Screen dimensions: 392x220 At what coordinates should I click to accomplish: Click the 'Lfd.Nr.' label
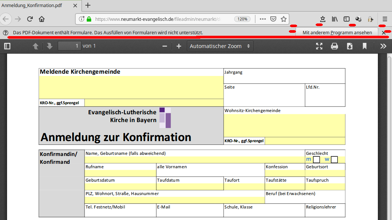(x=312, y=87)
